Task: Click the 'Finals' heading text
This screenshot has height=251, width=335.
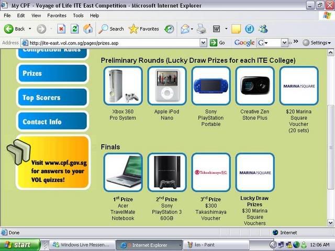Action: pyautogui.click(x=110, y=147)
